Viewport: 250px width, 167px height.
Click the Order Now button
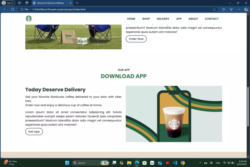136,39
